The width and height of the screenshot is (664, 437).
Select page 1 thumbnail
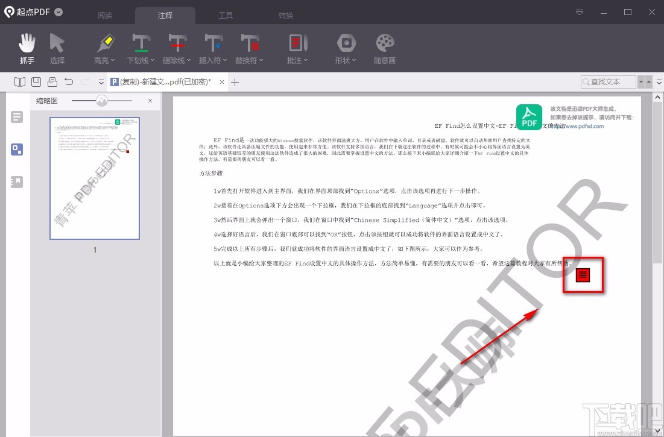coord(95,178)
